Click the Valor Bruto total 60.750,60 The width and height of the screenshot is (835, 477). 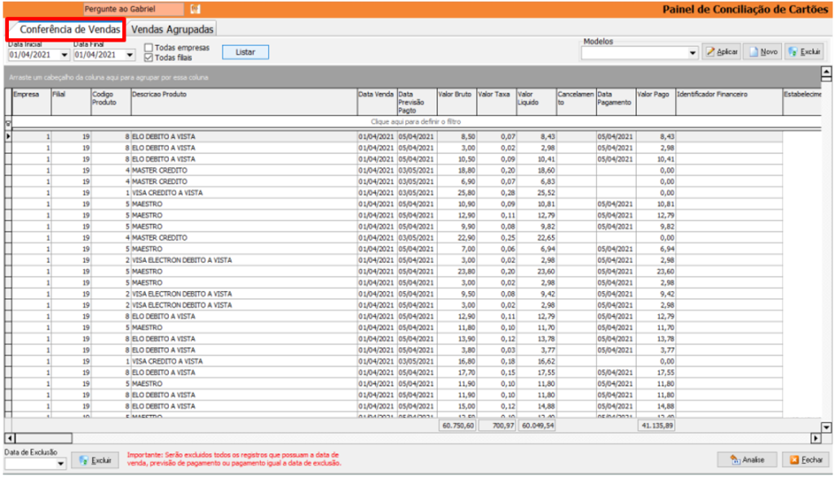(x=457, y=426)
